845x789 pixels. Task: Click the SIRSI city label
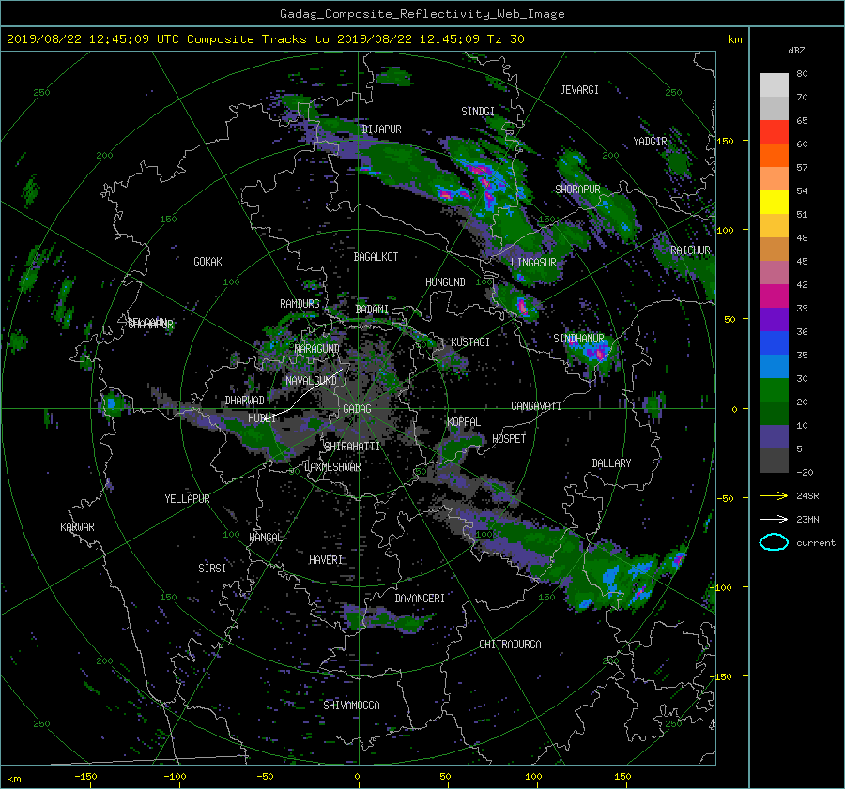coord(212,569)
